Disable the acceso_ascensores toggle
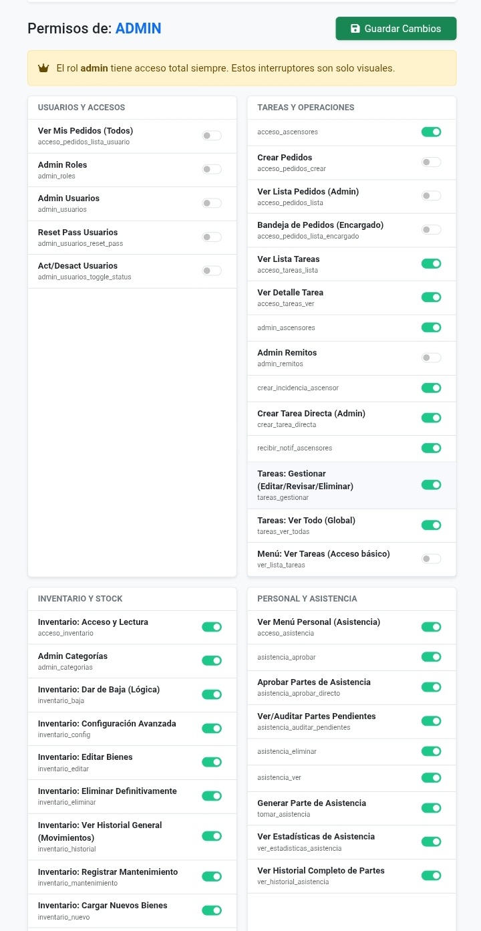The image size is (481, 931). pos(431,132)
